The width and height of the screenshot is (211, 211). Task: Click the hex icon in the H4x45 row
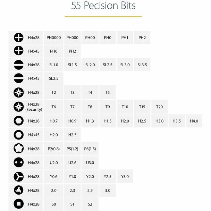coord(18,135)
